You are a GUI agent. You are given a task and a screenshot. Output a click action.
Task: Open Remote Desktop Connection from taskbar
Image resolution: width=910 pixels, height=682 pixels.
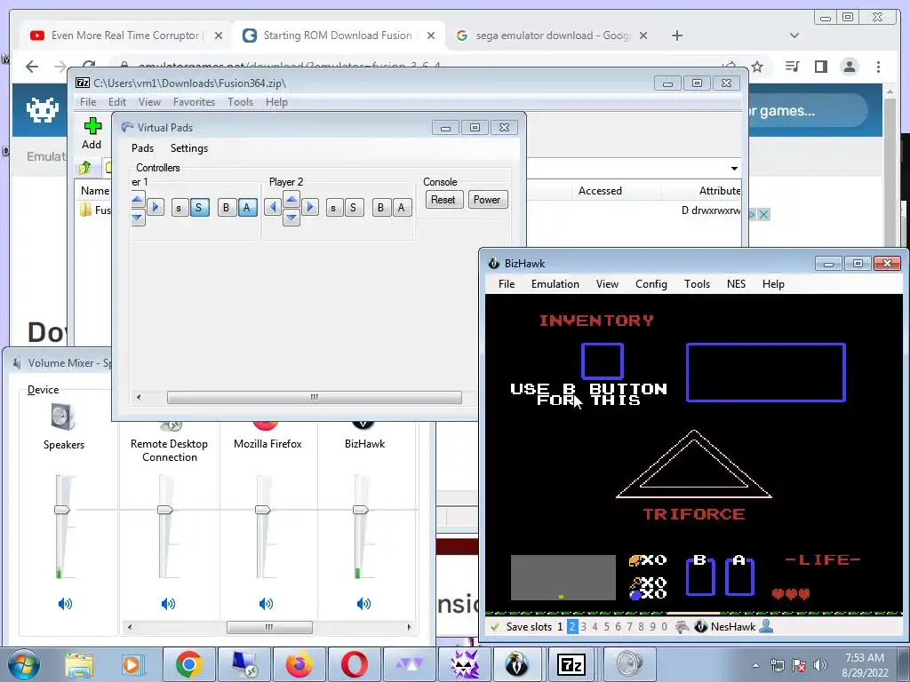tap(244, 664)
